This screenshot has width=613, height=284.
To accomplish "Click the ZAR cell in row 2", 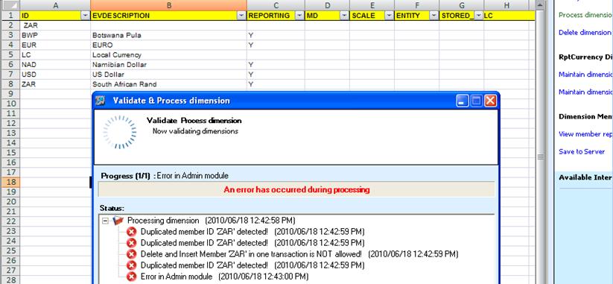I will 55,25.
